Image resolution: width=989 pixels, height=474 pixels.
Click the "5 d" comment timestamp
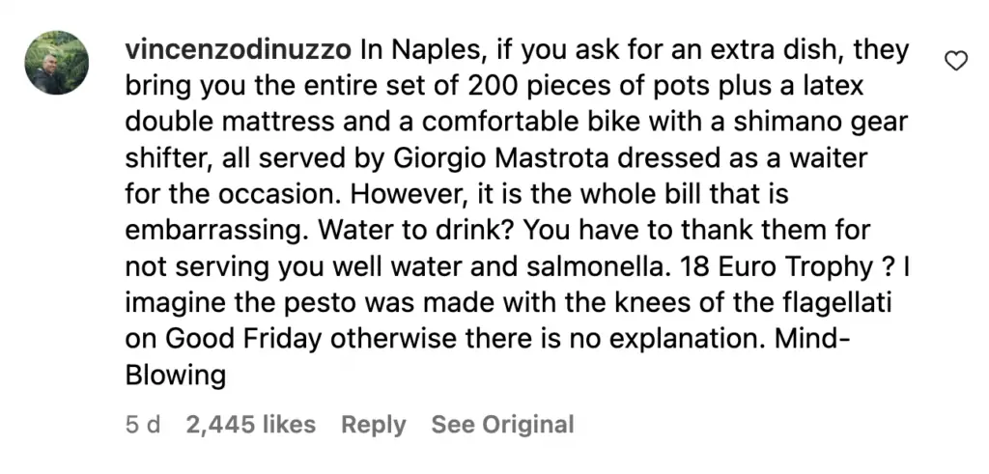click(x=142, y=424)
